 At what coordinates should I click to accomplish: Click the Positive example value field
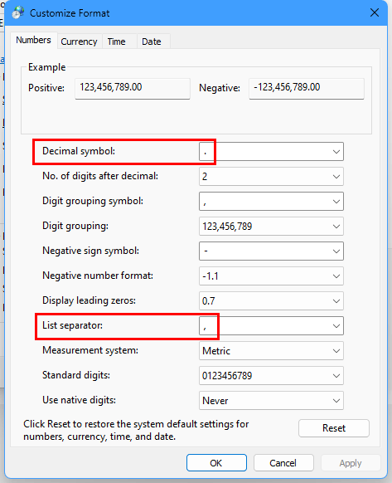133,89
